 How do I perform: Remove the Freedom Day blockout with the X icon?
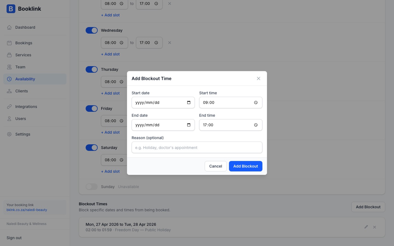coord(375,227)
